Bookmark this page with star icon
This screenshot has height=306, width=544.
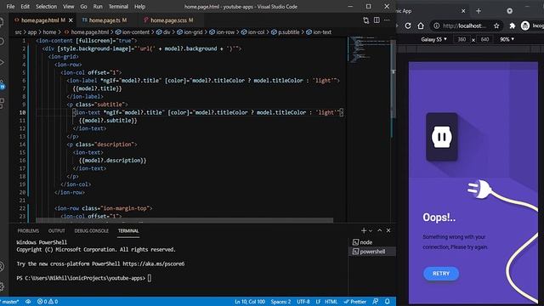(x=496, y=25)
